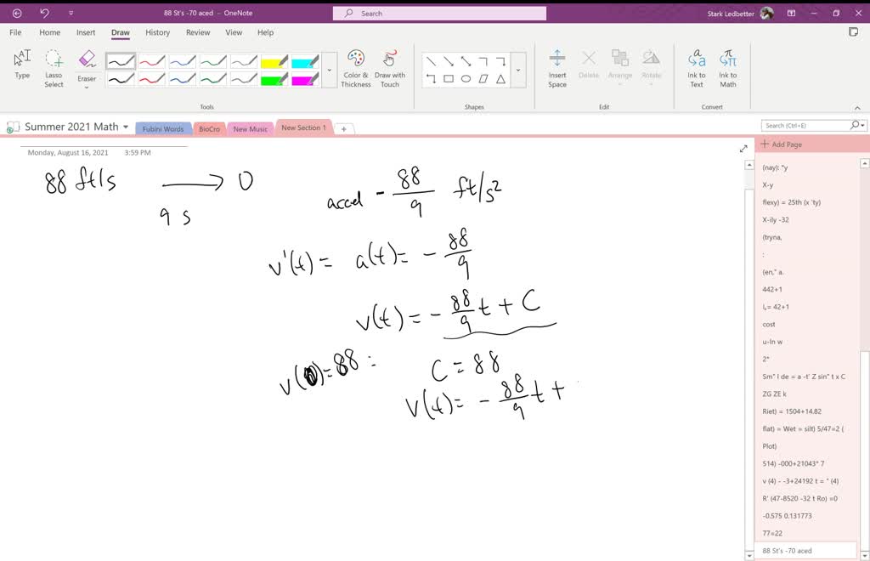This screenshot has width=870, height=561.
Task: Create a new section with the plus button
Action: [344, 129]
